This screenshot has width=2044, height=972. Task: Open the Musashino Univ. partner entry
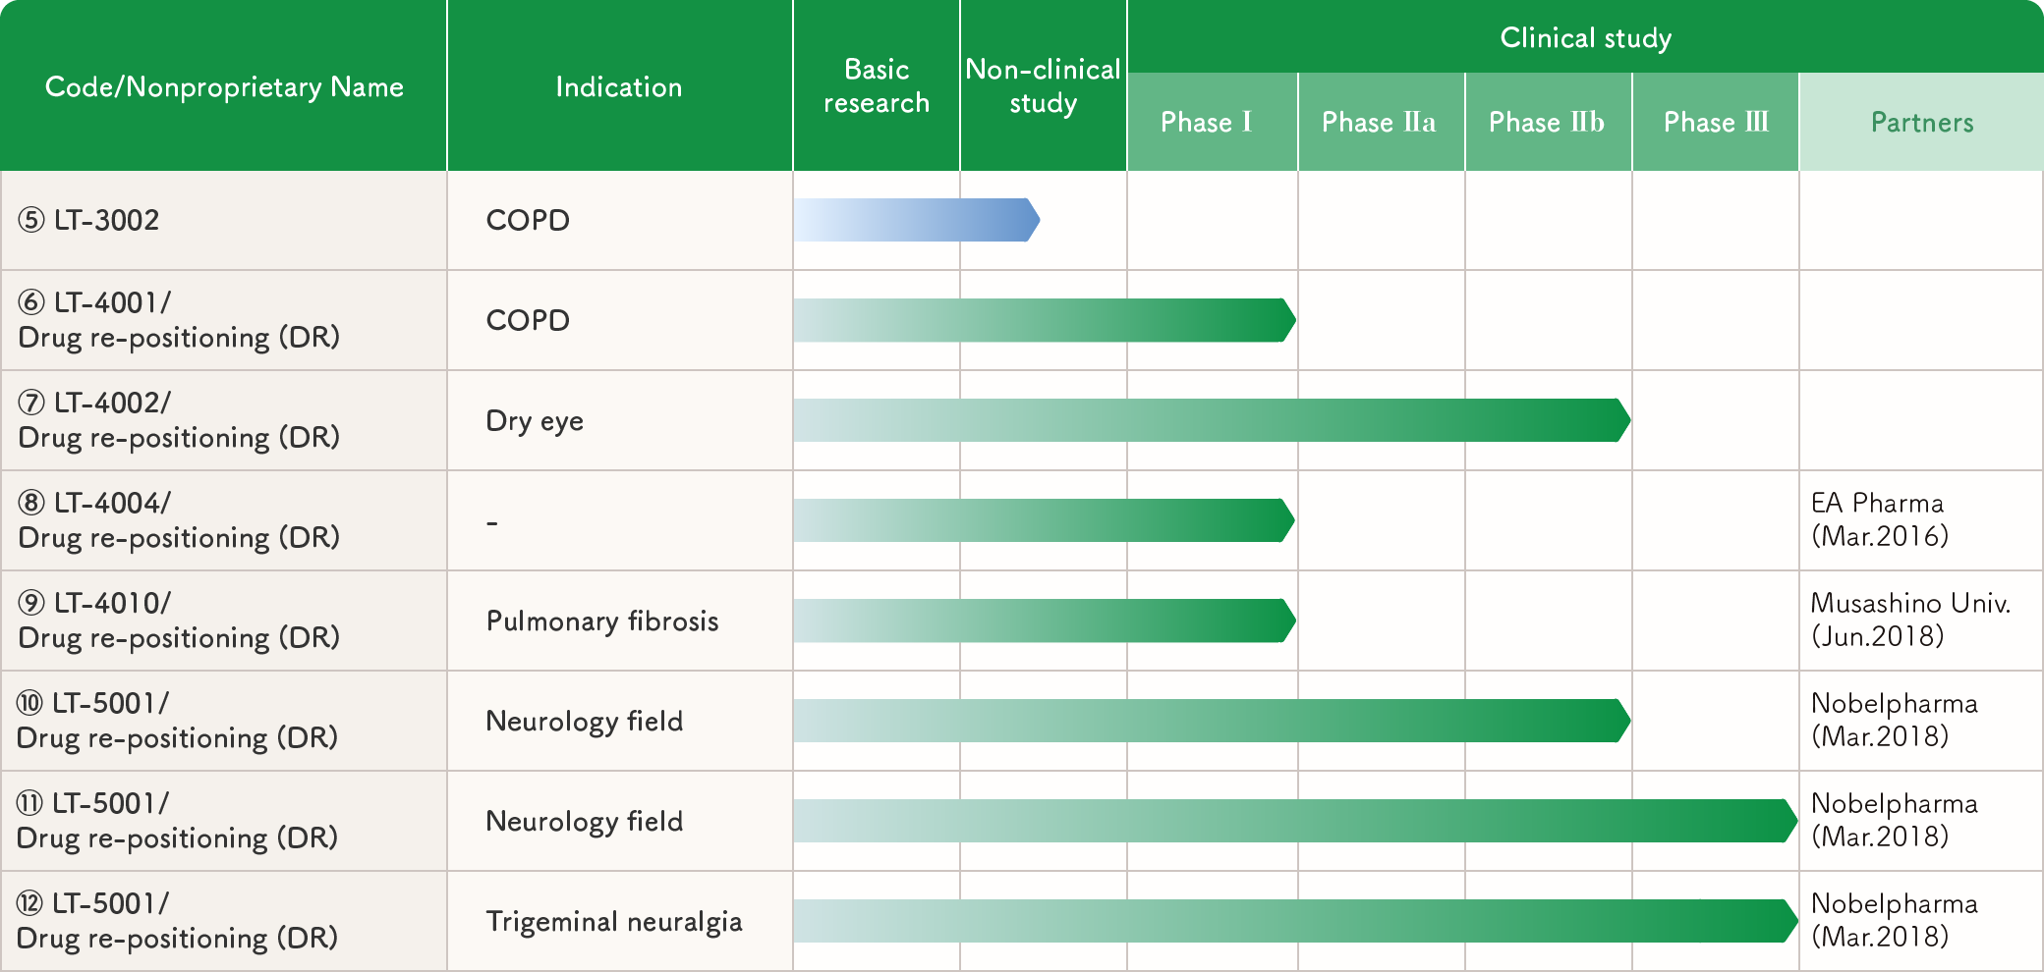(x=1910, y=620)
